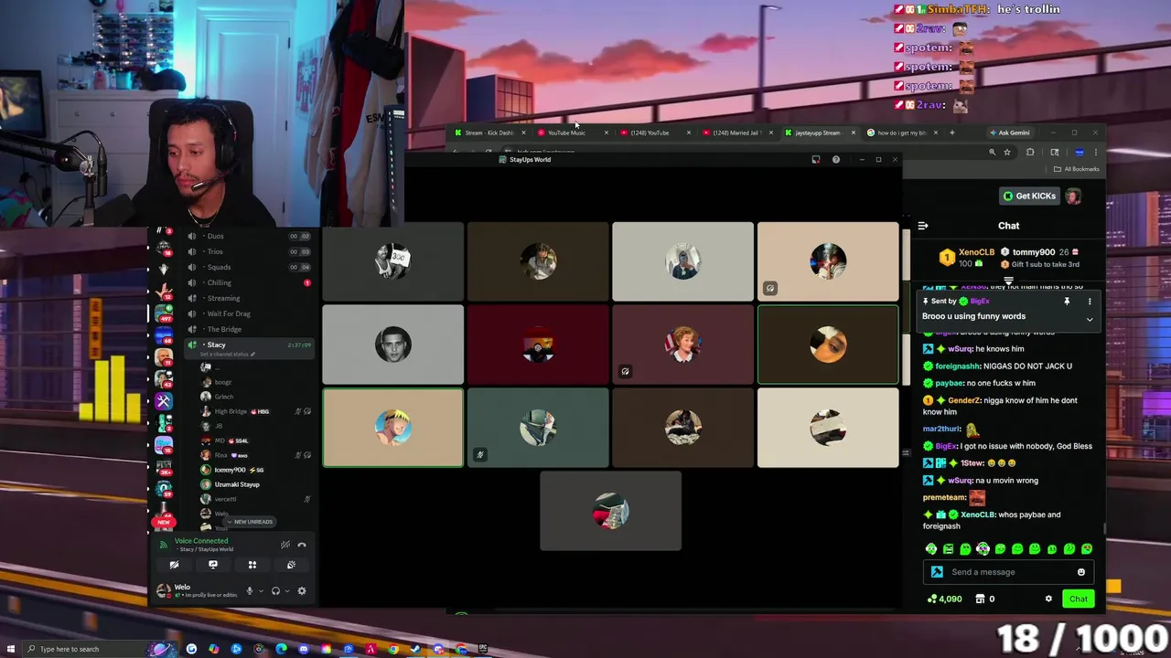1171x658 pixels.
Task: Join the Duos voice channel
Action: point(248,236)
